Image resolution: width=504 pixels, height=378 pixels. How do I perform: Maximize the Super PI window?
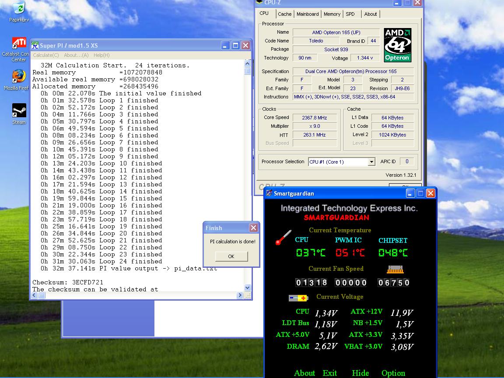235,45
